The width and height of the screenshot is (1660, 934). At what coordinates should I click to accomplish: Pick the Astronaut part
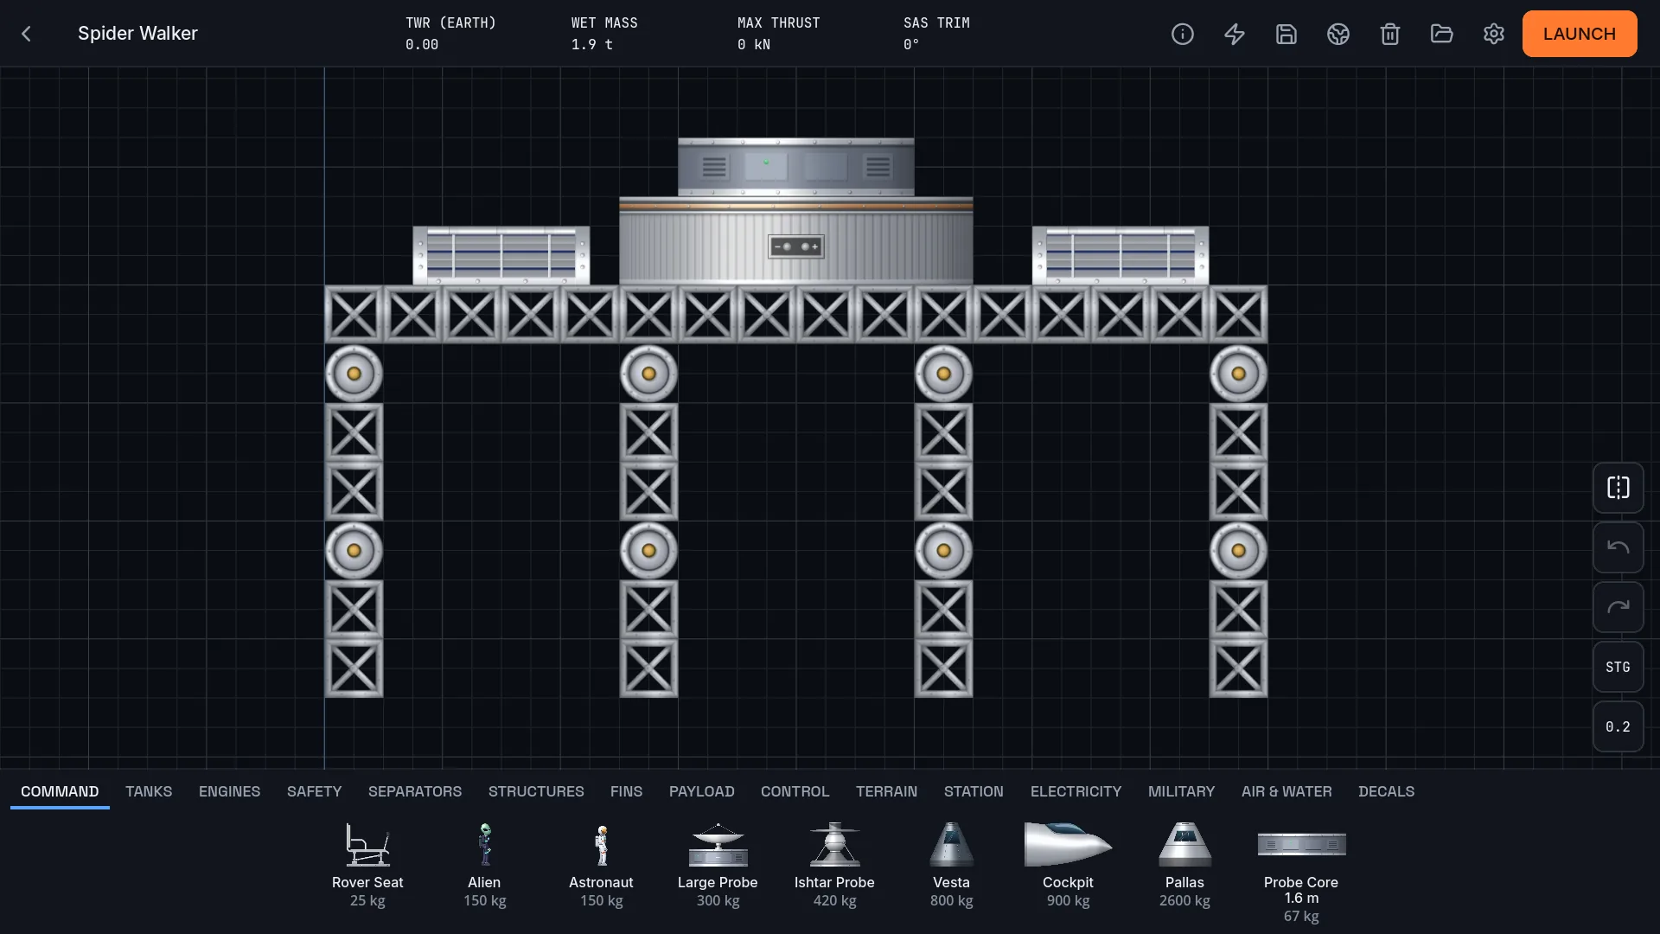pos(601,865)
